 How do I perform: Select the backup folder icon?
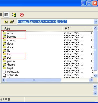(5, 37)
